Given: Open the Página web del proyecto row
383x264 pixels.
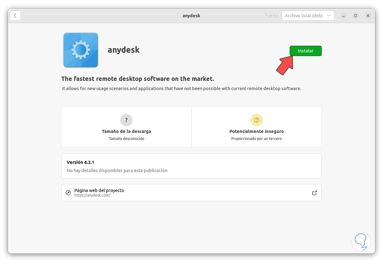Looking at the screenshot, I should coord(191,193).
